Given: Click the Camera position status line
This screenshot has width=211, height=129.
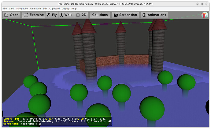Looking at the screenshot, I should (54, 119).
